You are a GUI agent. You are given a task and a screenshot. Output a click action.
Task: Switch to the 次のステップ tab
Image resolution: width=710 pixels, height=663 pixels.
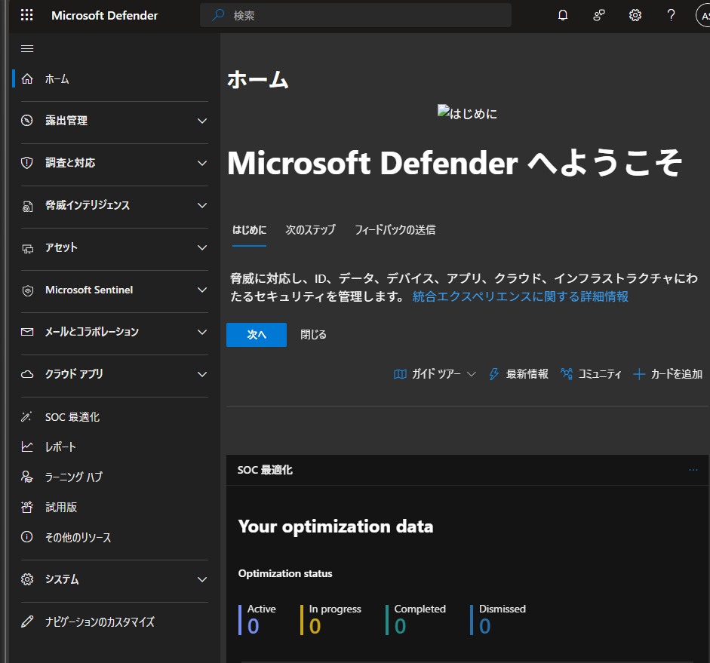tap(310, 230)
